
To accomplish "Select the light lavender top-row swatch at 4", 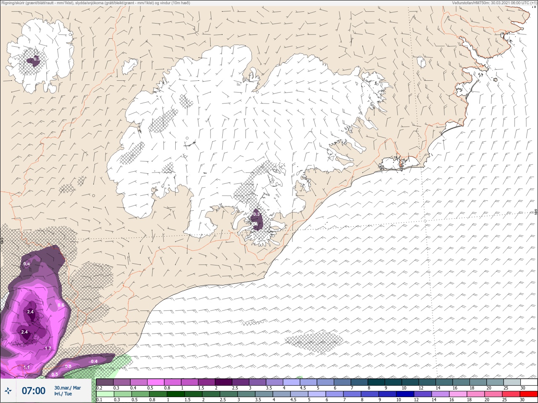I will click(292, 382).
